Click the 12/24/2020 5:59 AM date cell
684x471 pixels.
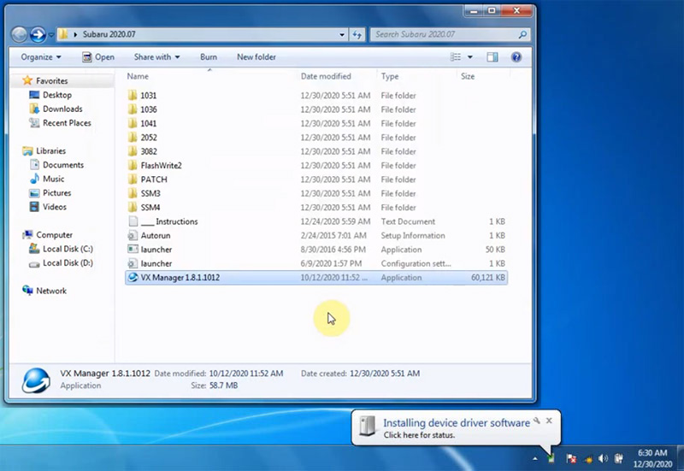tap(335, 221)
